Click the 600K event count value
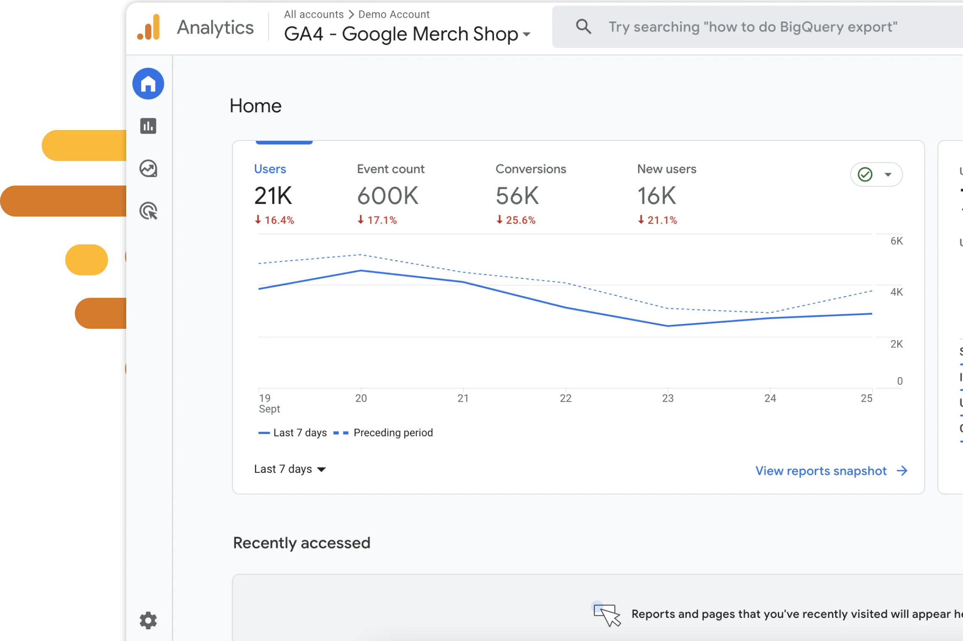Screen dimensions: 963x641 [387, 196]
